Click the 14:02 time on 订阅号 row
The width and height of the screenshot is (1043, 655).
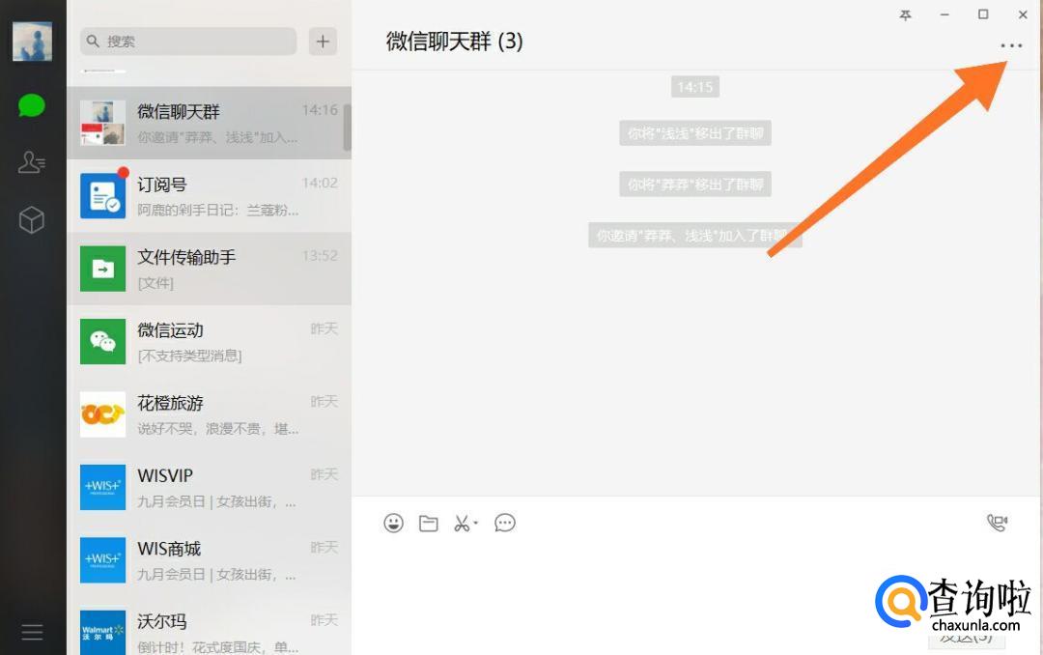click(320, 183)
